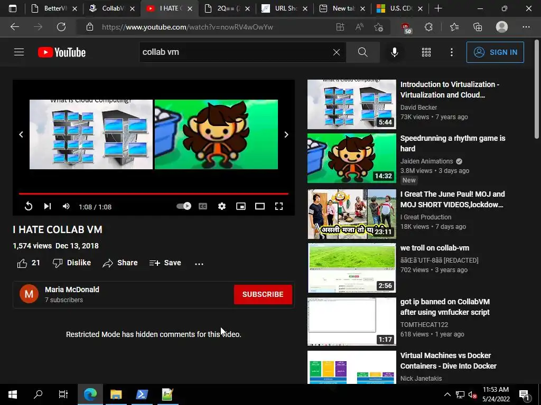The image size is (541, 405).
Task: Open Edge read aloud icon
Action: [359, 27]
